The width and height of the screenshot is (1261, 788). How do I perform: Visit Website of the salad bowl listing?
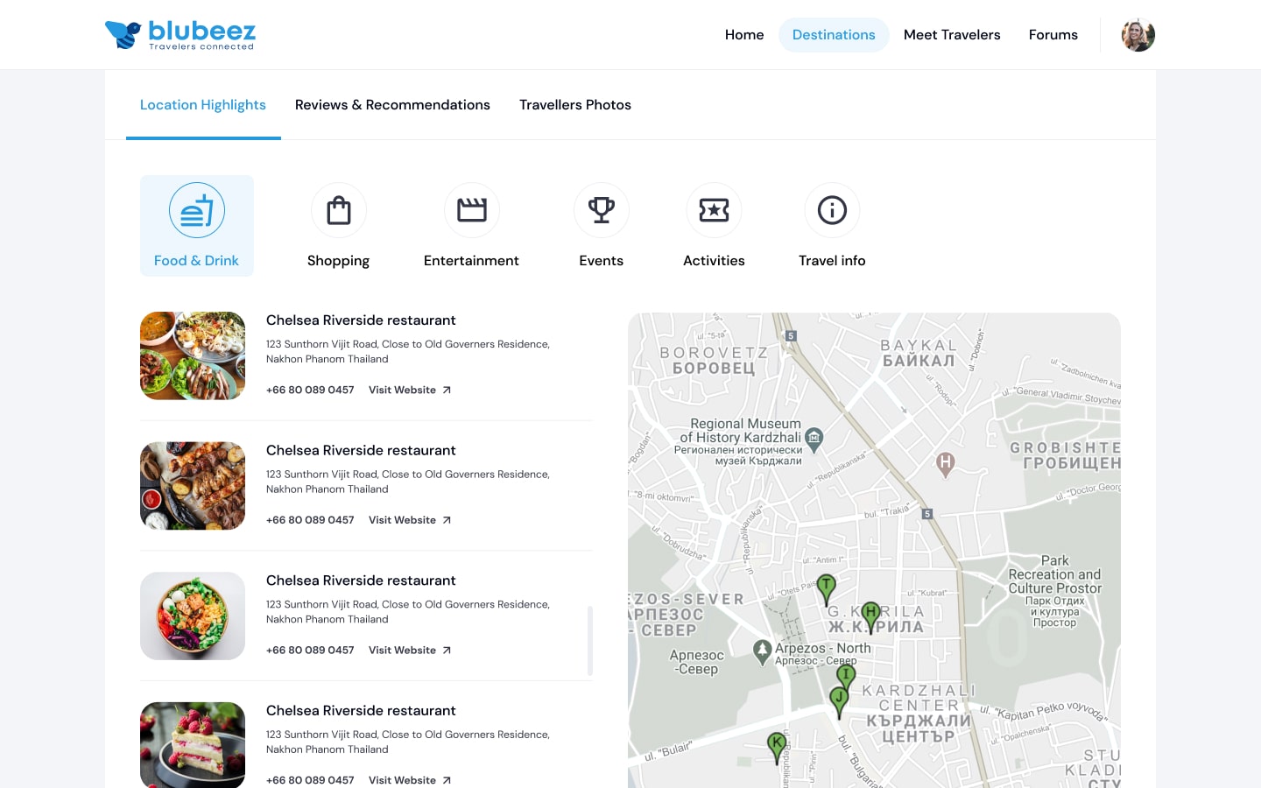coord(410,651)
